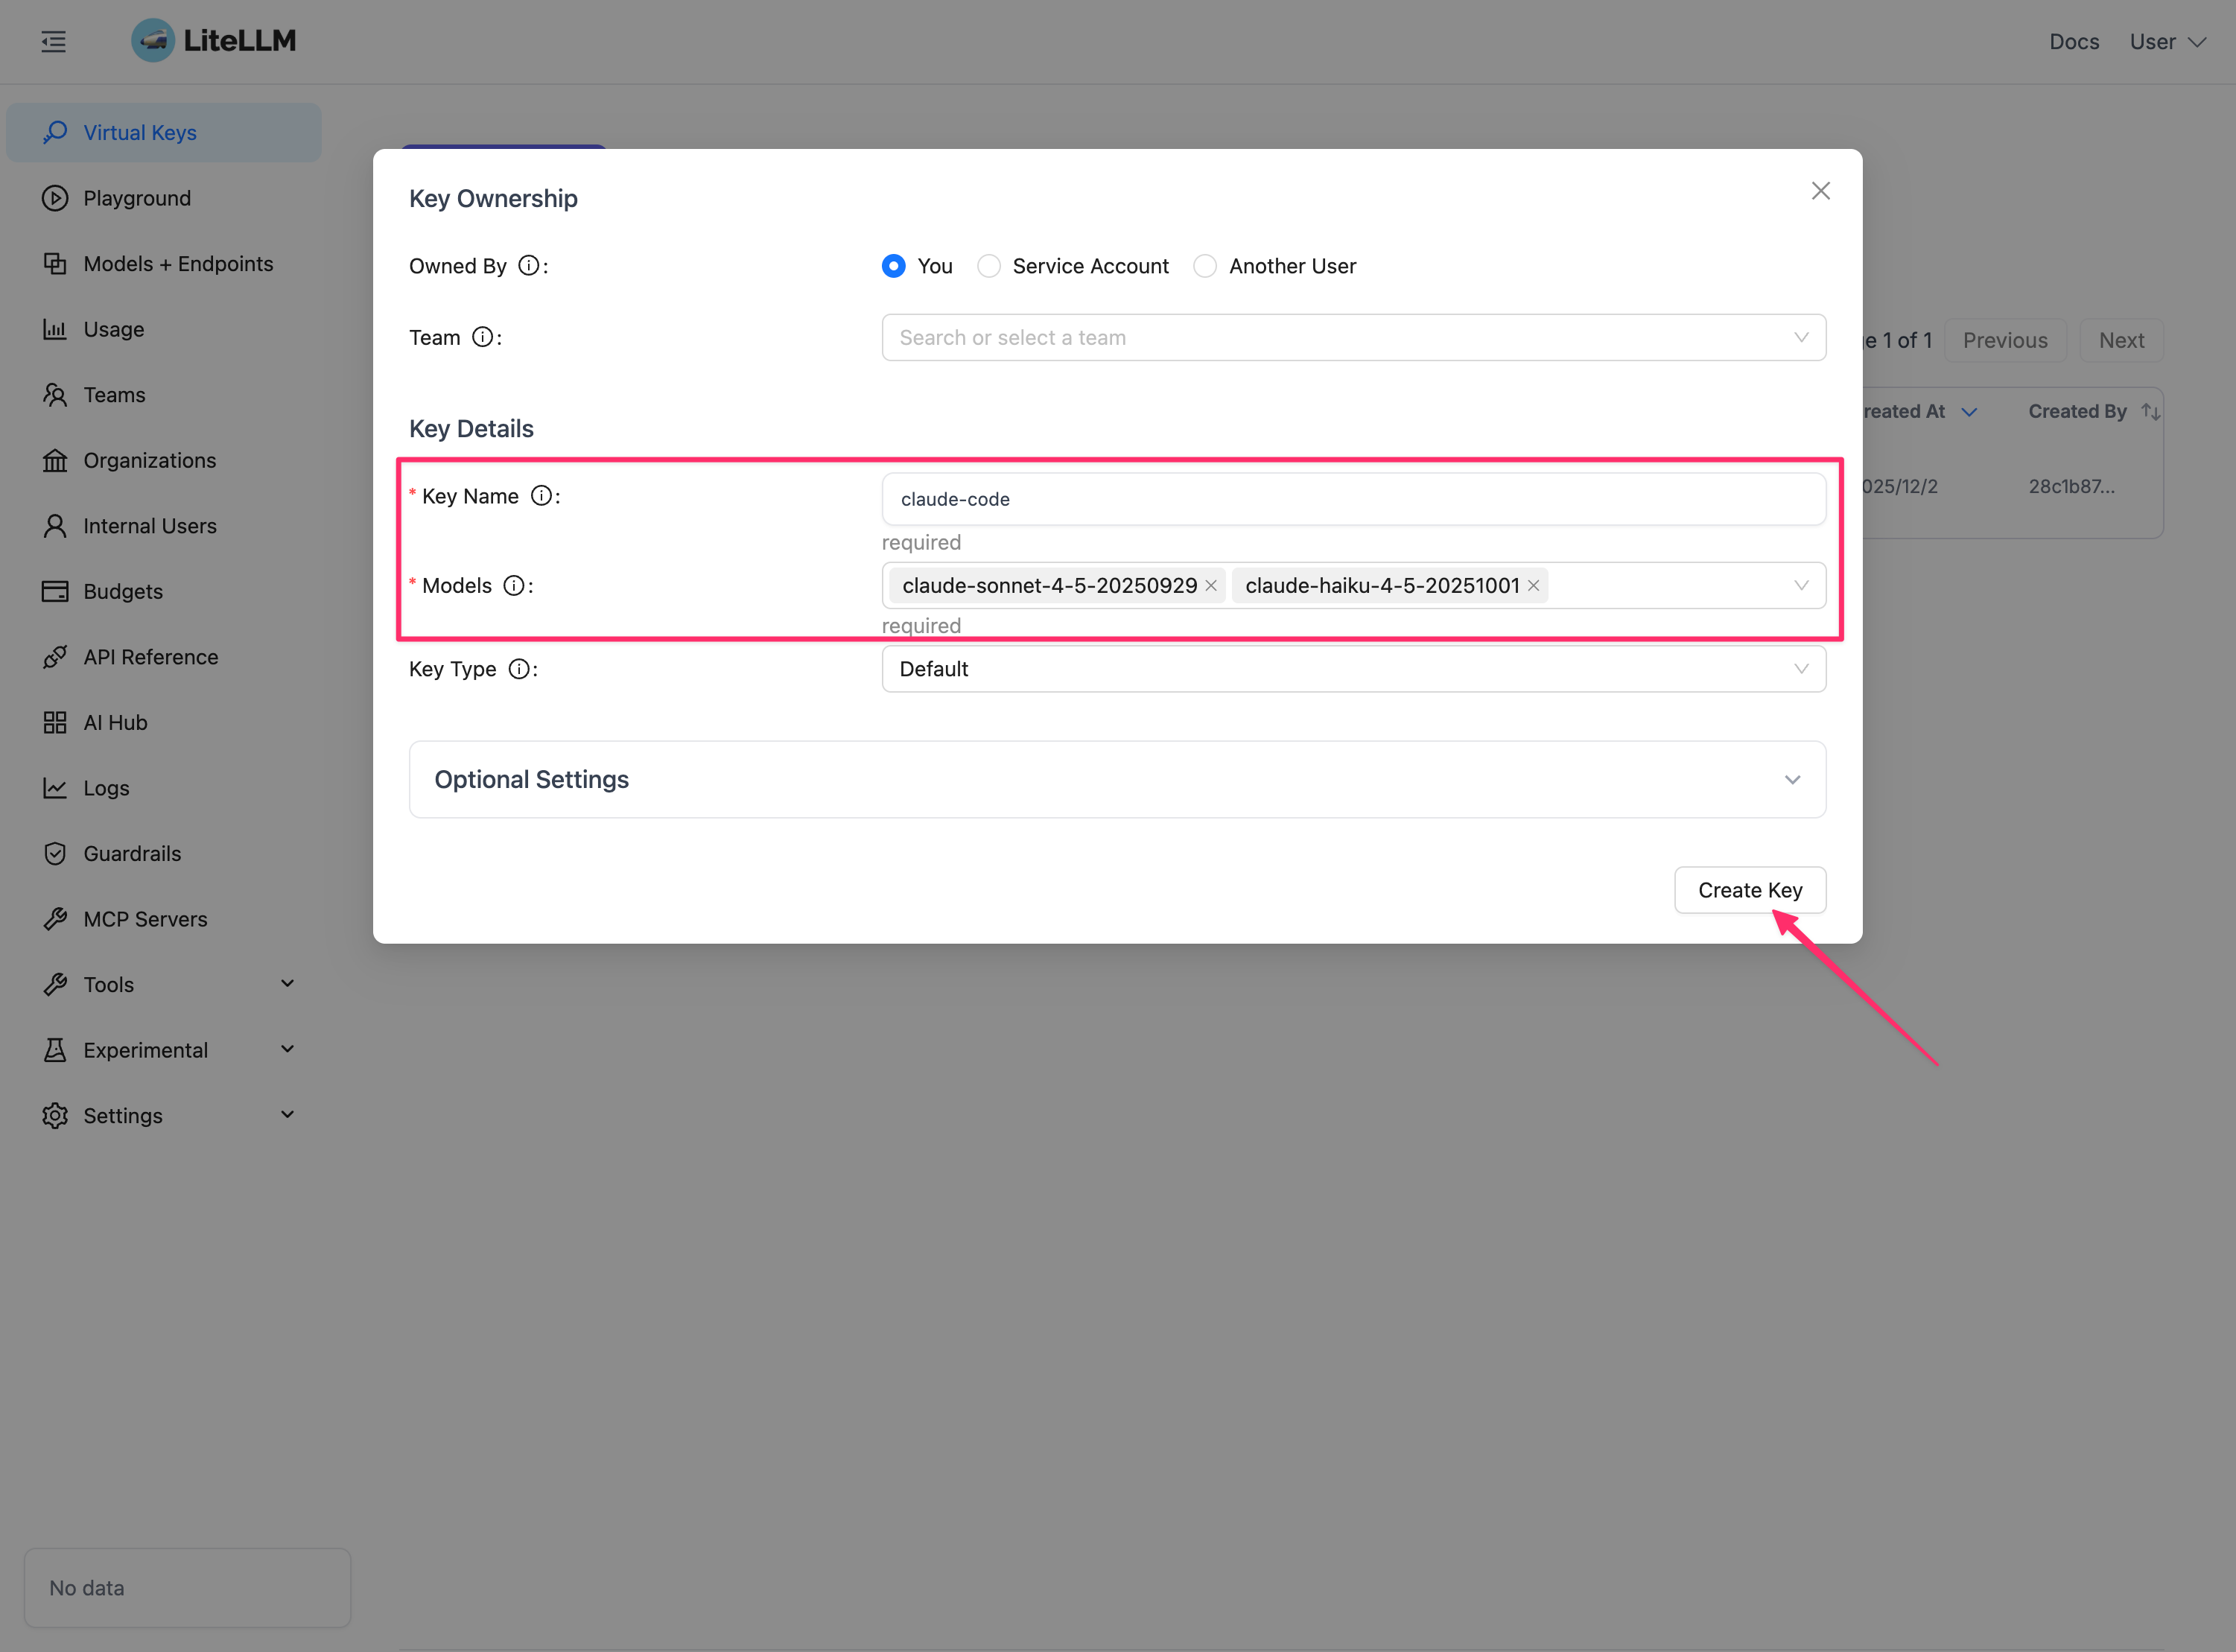Click the Owned By info icon
2236x1652 pixels.
[528, 266]
